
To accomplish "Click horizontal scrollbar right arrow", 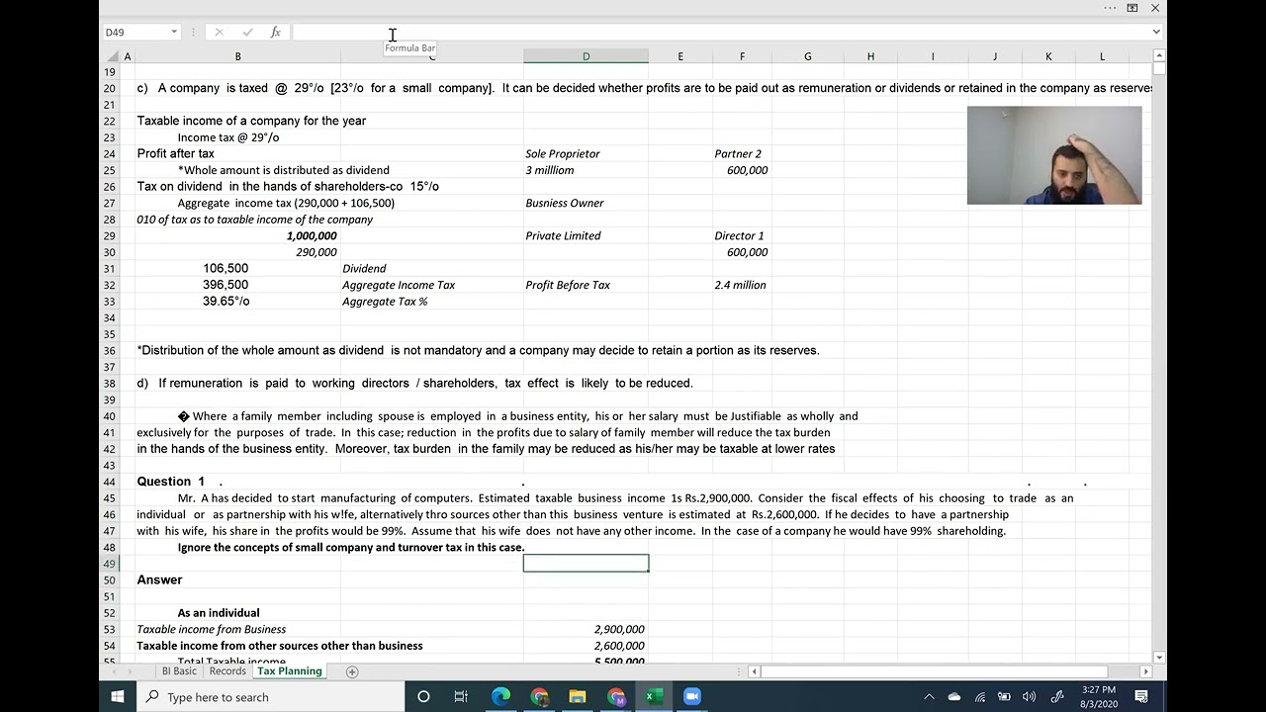I will [1145, 671].
